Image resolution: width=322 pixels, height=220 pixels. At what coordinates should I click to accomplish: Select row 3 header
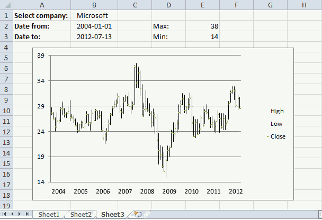point(6,36)
